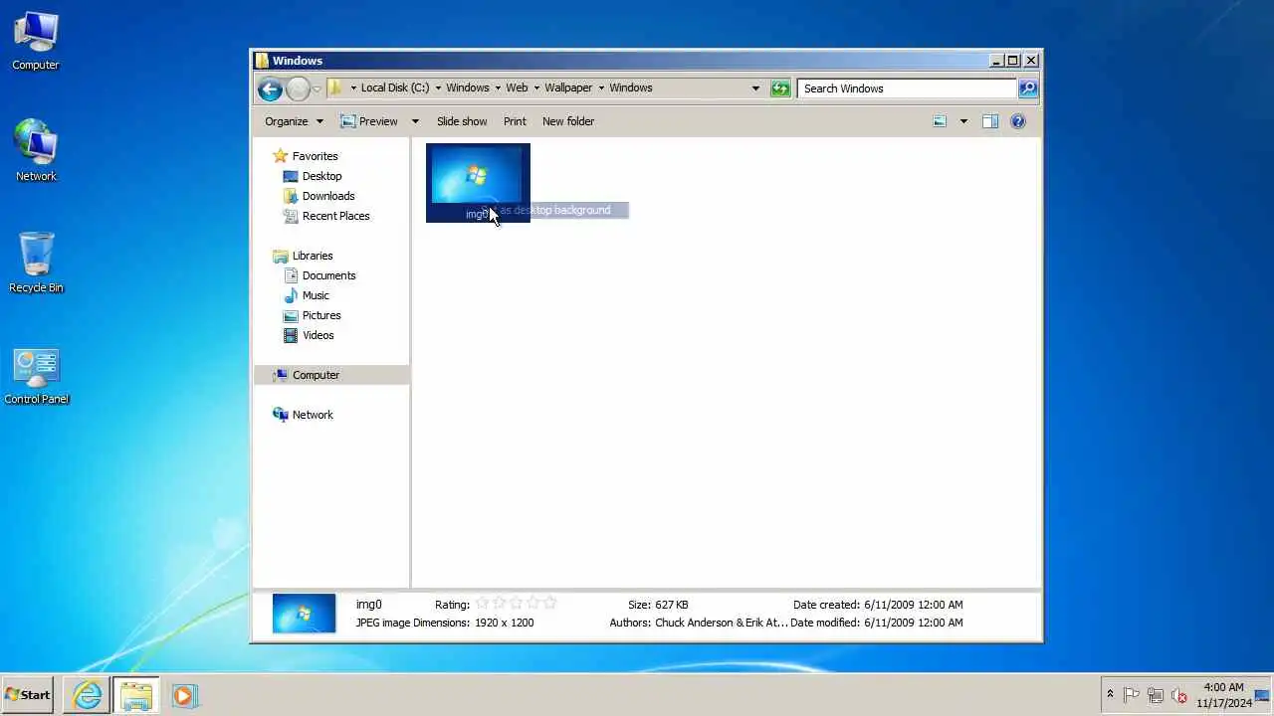Screen dimensions: 1274x716
Task: Click the details pane img0 preview thumbnail
Action: pos(305,614)
